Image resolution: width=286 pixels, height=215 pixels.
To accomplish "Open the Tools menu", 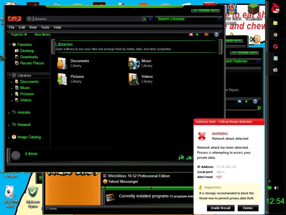I will 45,27.
